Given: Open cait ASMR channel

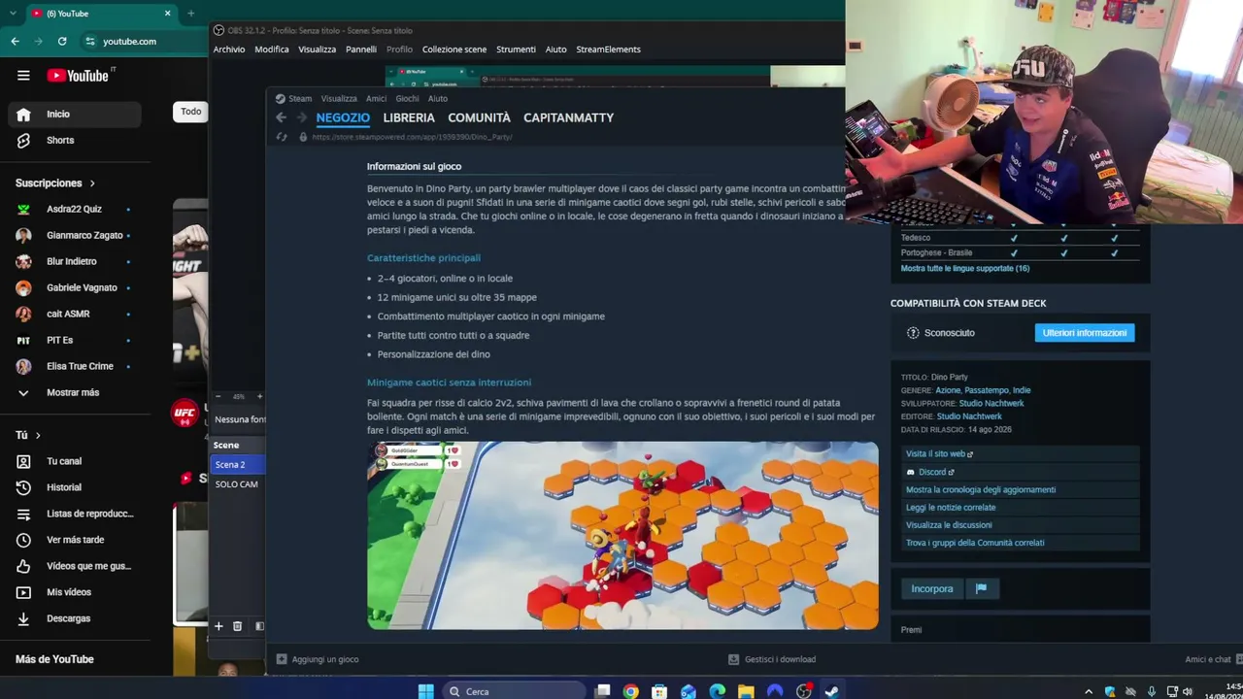Looking at the screenshot, I should point(75,314).
